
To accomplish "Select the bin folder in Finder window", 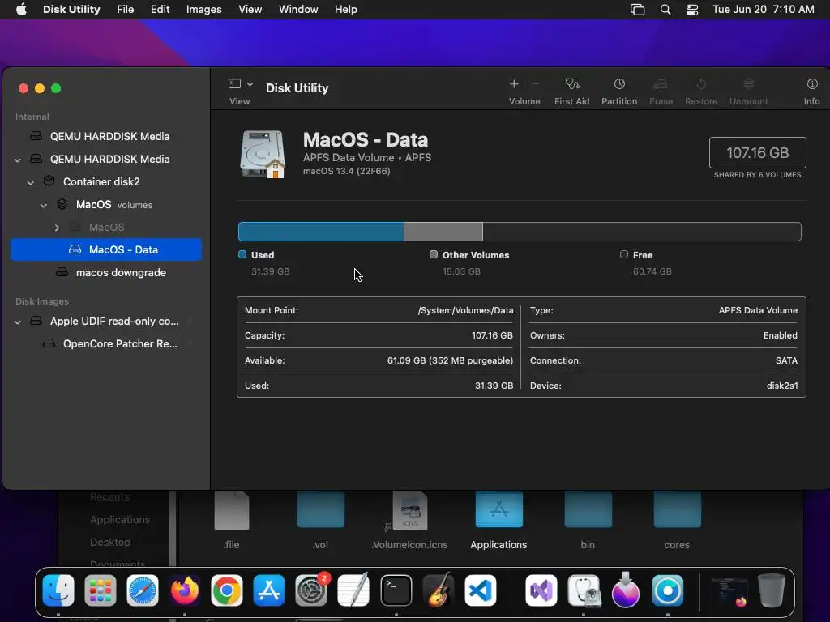I will tap(588, 509).
